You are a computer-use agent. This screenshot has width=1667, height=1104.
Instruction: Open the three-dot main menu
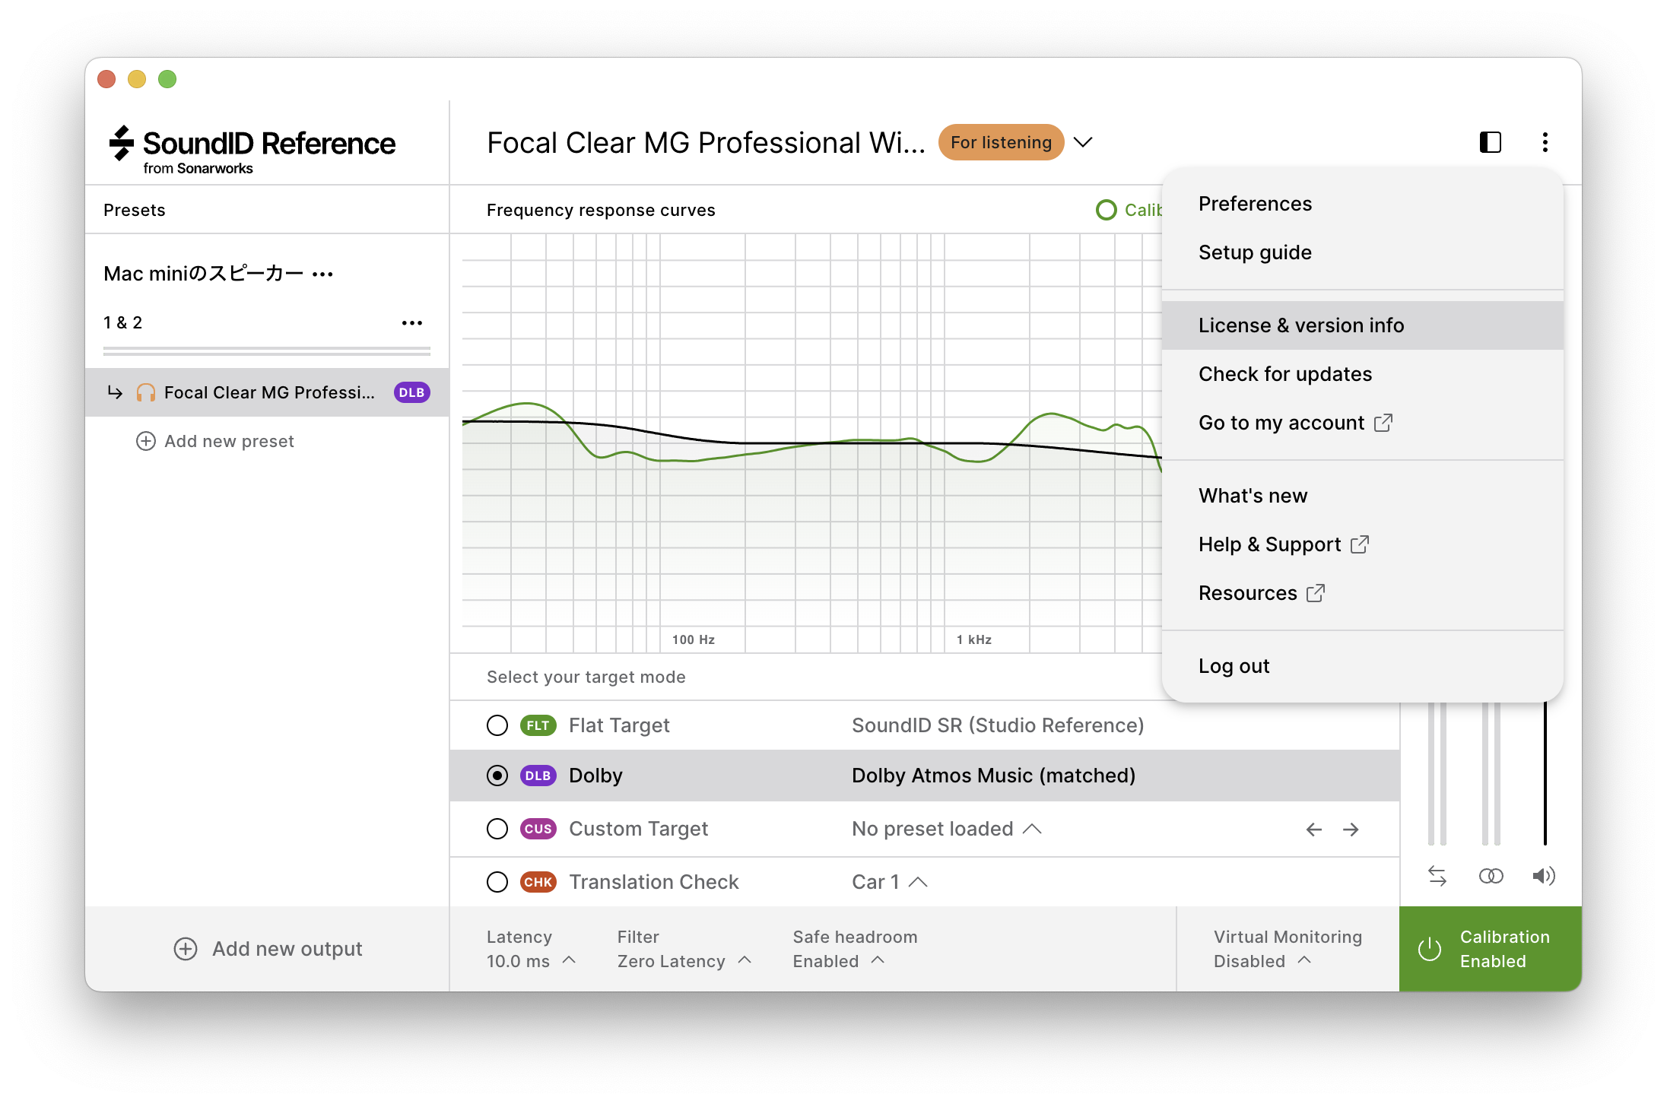pos(1545,142)
